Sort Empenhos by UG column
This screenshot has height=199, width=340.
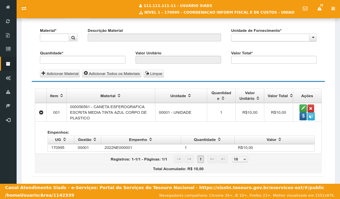pyautogui.click(x=61, y=140)
